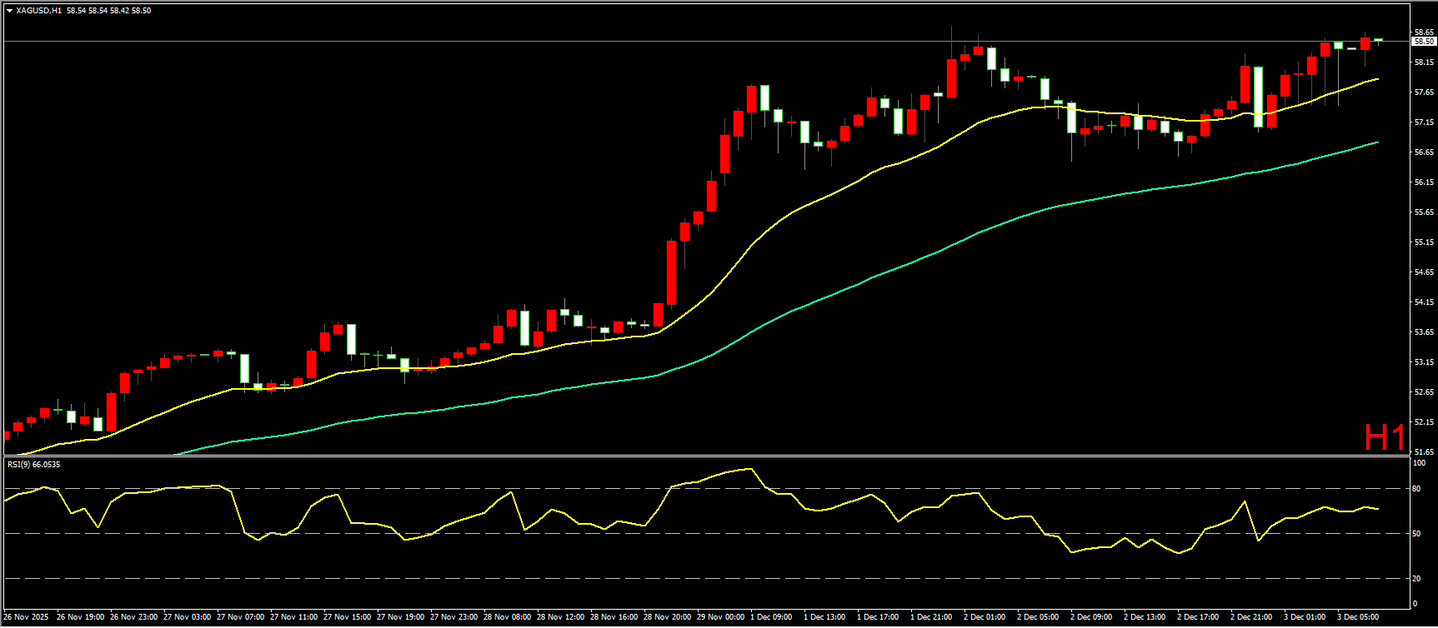
Task: Click the 50 level on RSI scale
Action: click(x=1415, y=534)
